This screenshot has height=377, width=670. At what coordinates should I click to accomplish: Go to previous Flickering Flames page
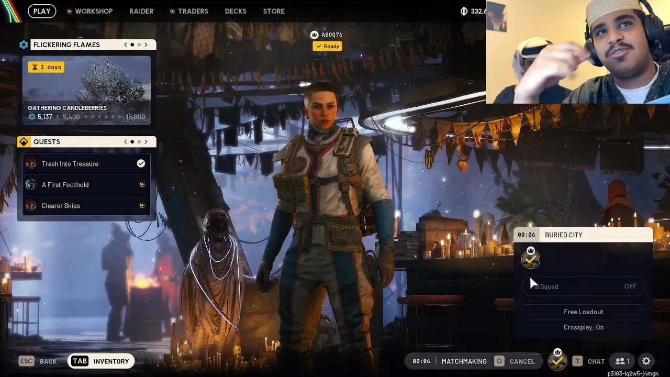[126, 45]
